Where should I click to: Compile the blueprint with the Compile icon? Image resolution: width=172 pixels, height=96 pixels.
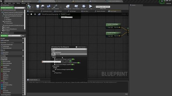[x=29, y=6]
